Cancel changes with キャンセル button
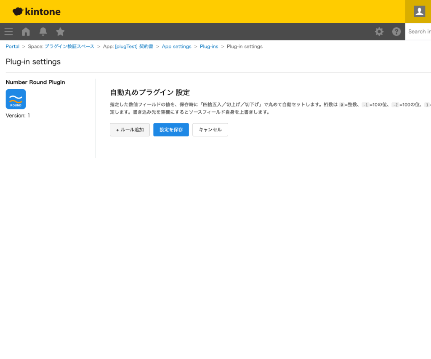Screen dimensions: 431x359 (x=210, y=130)
